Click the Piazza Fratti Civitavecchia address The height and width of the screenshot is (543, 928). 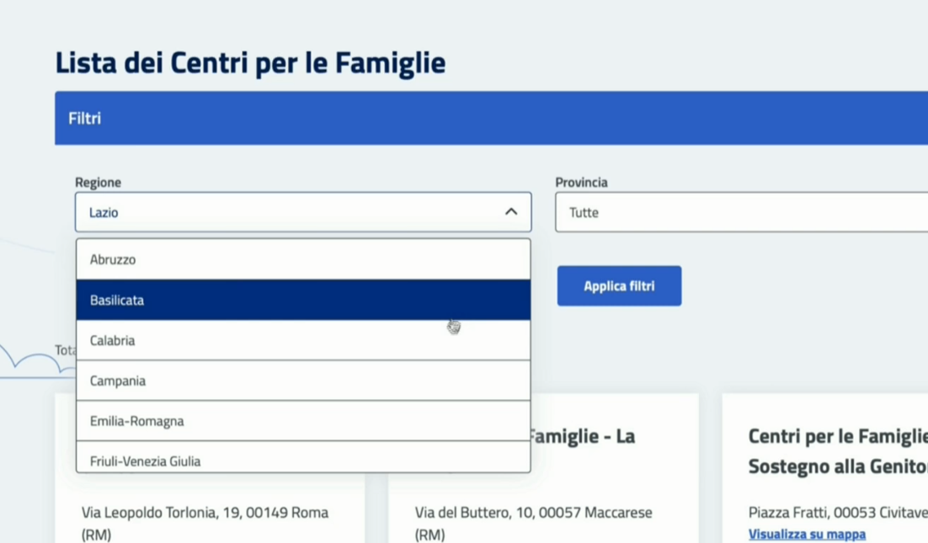[x=837, y=513]
